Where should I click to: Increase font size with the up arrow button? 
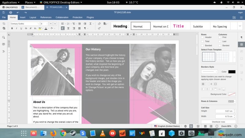pos(51,24)
